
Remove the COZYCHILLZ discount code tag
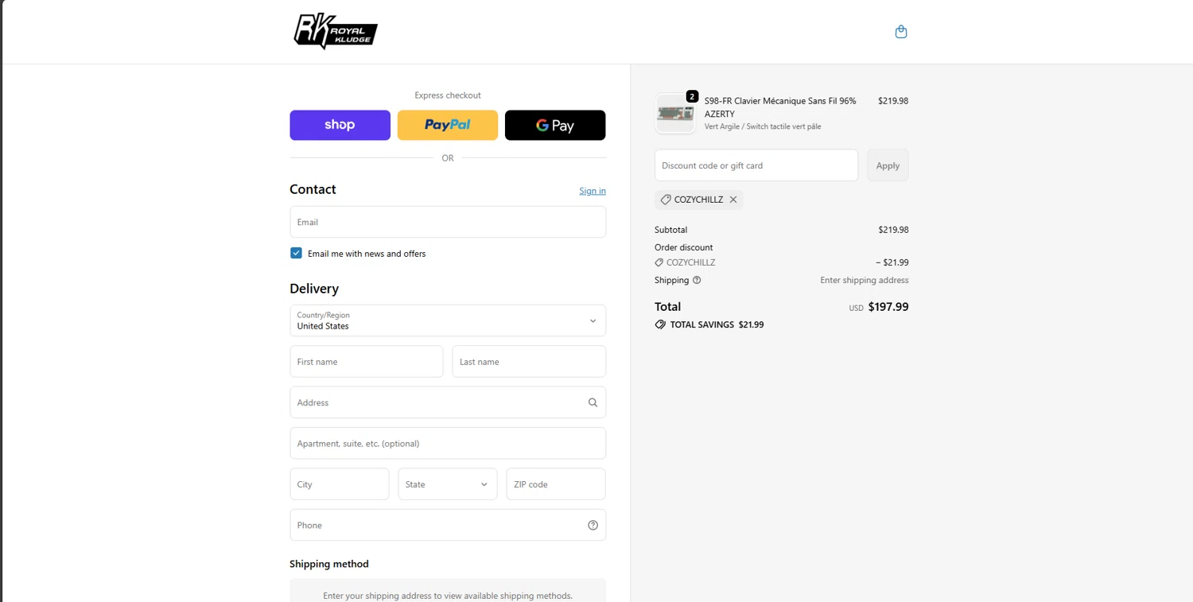pyautogui.click(x=733, y=200)
